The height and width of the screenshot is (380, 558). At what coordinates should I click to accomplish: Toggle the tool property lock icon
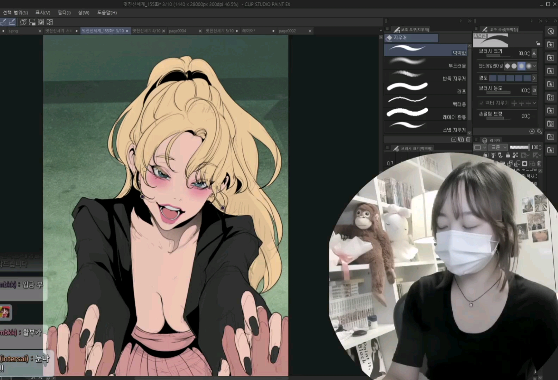538,43
